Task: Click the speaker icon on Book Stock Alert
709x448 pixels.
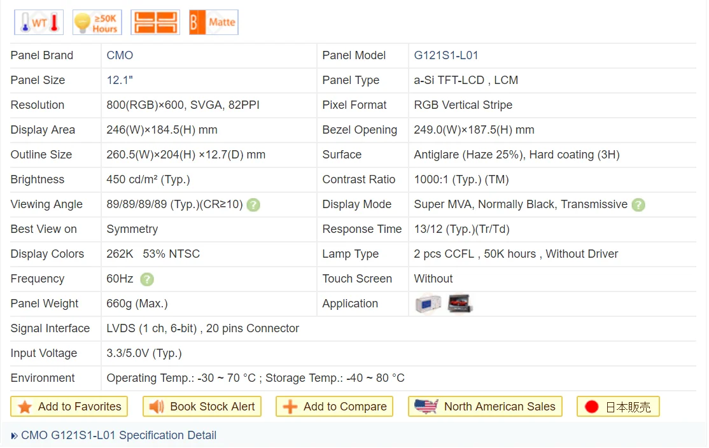Action: click(x=157, y=407)
